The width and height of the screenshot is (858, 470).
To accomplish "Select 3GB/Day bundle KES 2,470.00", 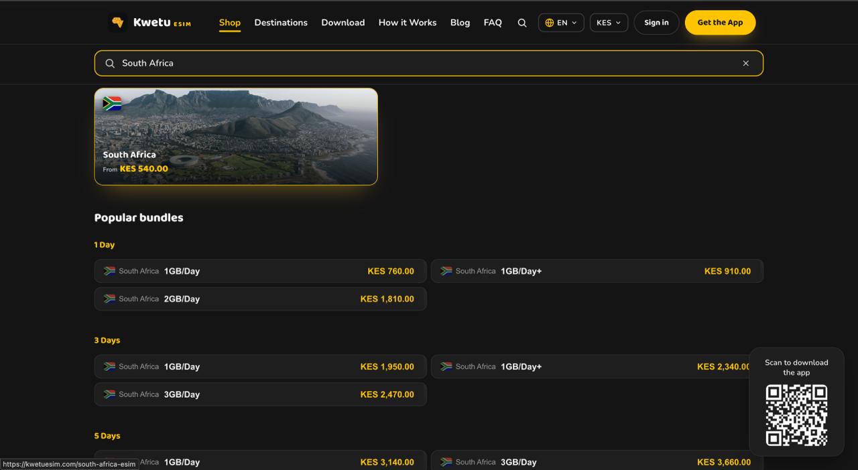I will (x=260, y=394).
